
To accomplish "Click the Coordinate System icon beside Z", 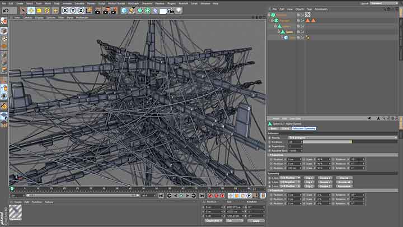I will point(89,11).
